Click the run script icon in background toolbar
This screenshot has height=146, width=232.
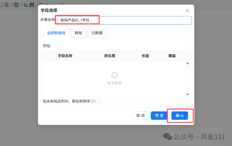pyautogui.click(x=7, y=5)
